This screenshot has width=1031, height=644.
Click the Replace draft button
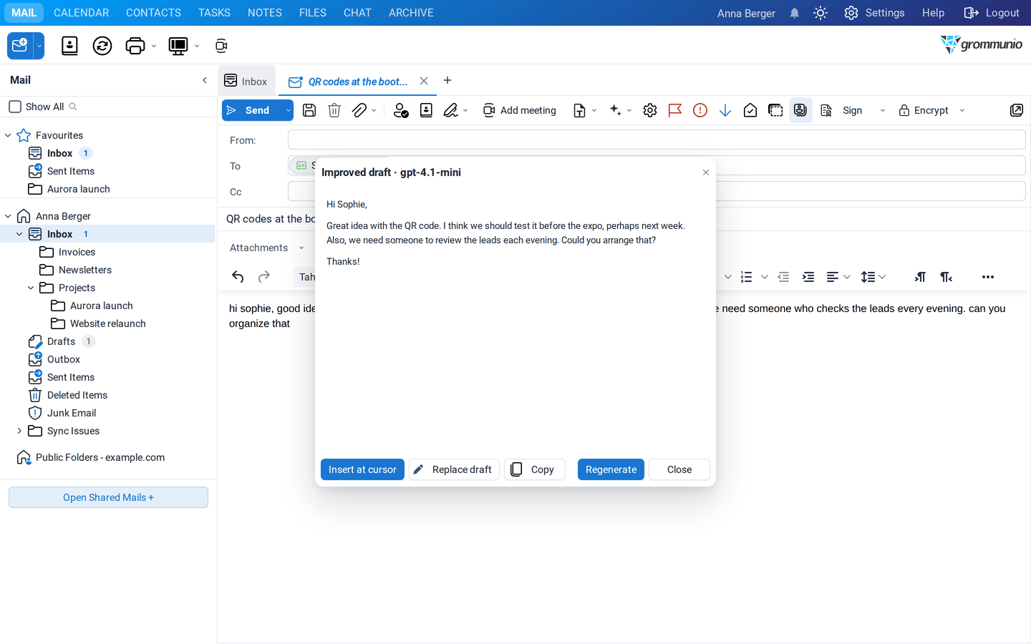(x=454, y=469)
